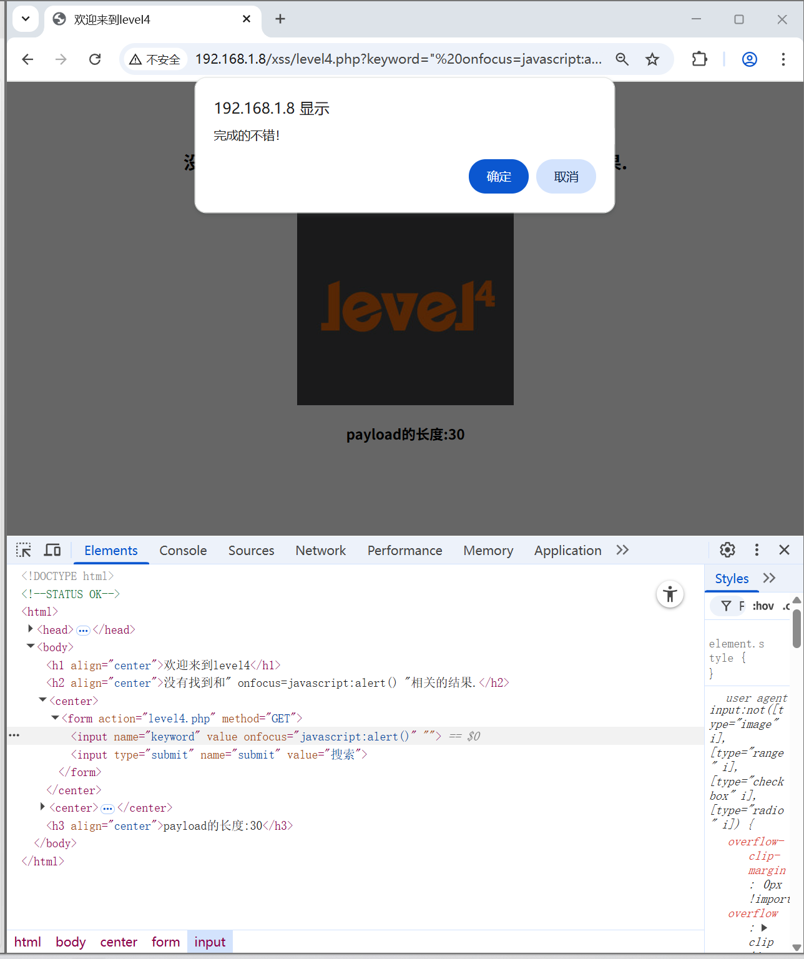Switch to the Console panel
Image resolution: width=804 pixels, height=959 pixels.
tap(182, 550)
